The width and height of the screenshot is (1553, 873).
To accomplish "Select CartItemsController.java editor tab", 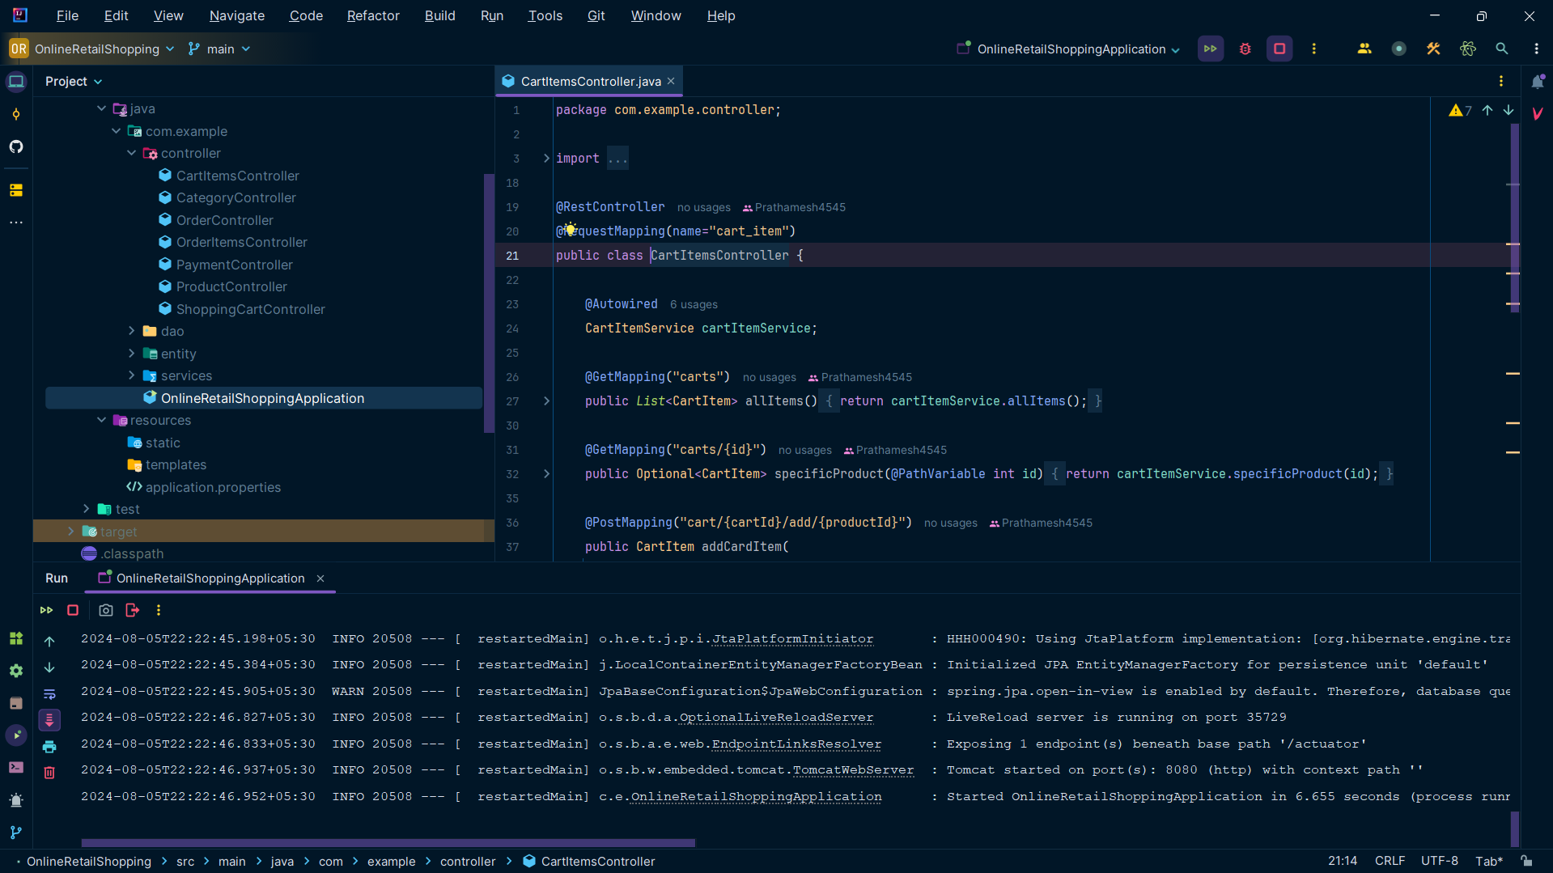I will tap(590, 82).
